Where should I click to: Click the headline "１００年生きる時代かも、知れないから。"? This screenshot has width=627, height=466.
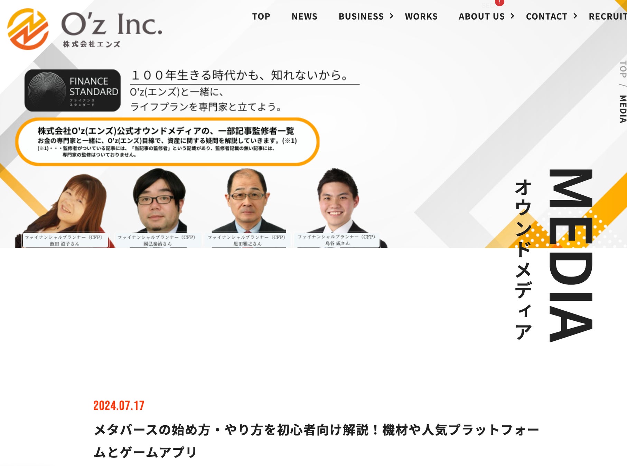(240, 75)
